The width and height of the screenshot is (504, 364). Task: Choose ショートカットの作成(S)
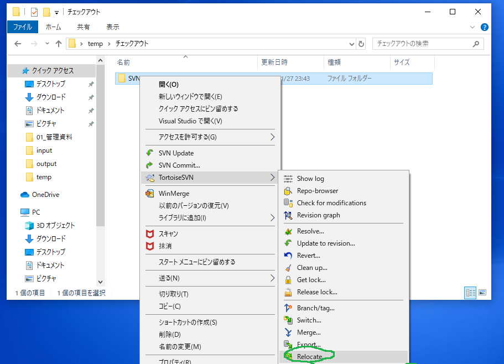point(210,323)
